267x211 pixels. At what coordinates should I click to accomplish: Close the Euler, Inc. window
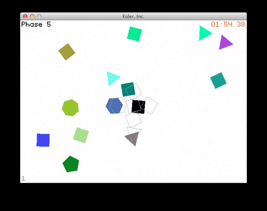pos(25,16)
